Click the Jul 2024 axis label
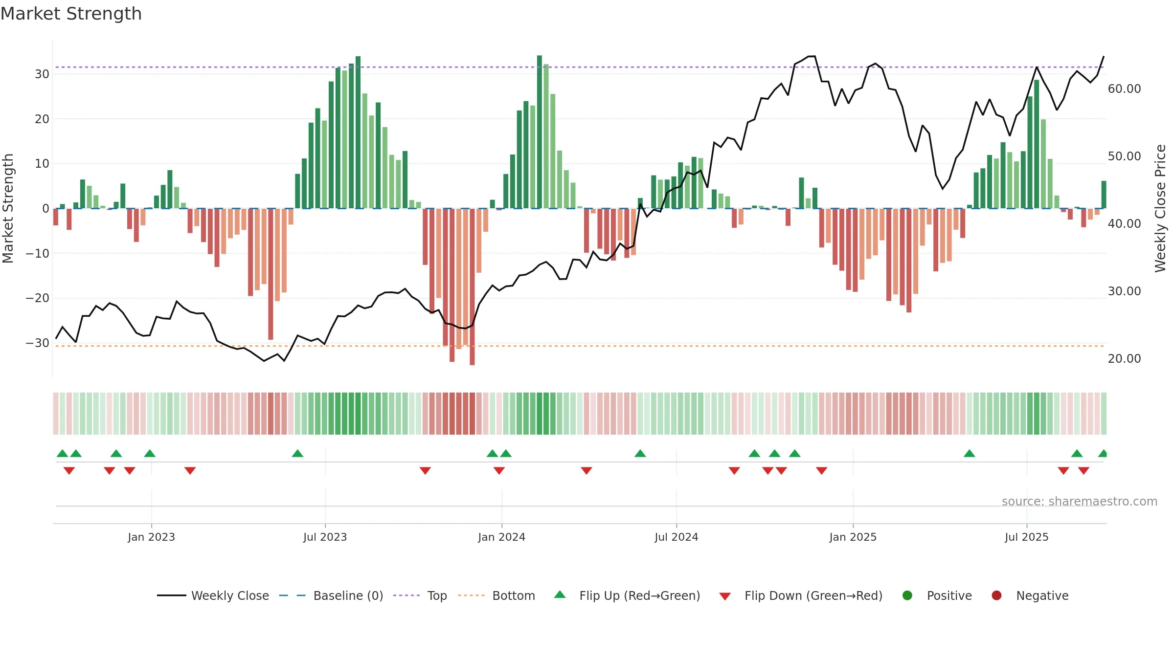Image resolution: width=1174 pixels, height=660 pixels. (676, 537)
